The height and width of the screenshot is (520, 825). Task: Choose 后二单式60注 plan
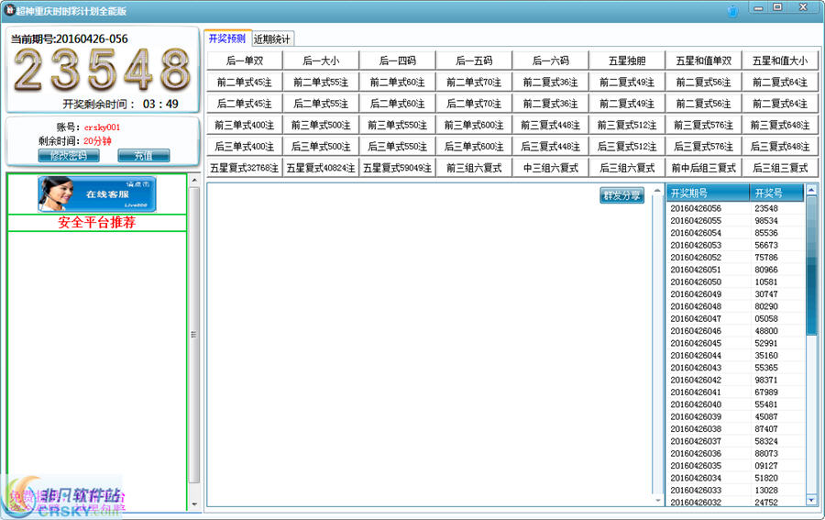pos(398,104)
